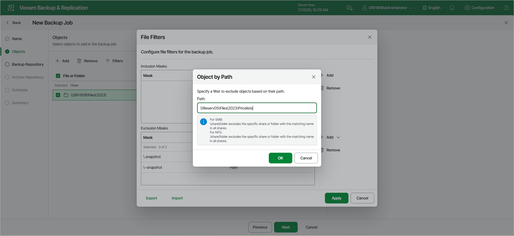Click the blue info icon in hint box
The width and height of the screenshot is (514, 236).
click(204, 122)
